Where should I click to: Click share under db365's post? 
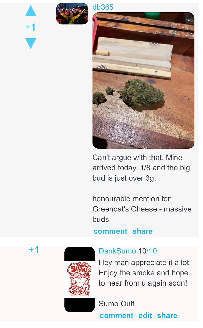142,231
